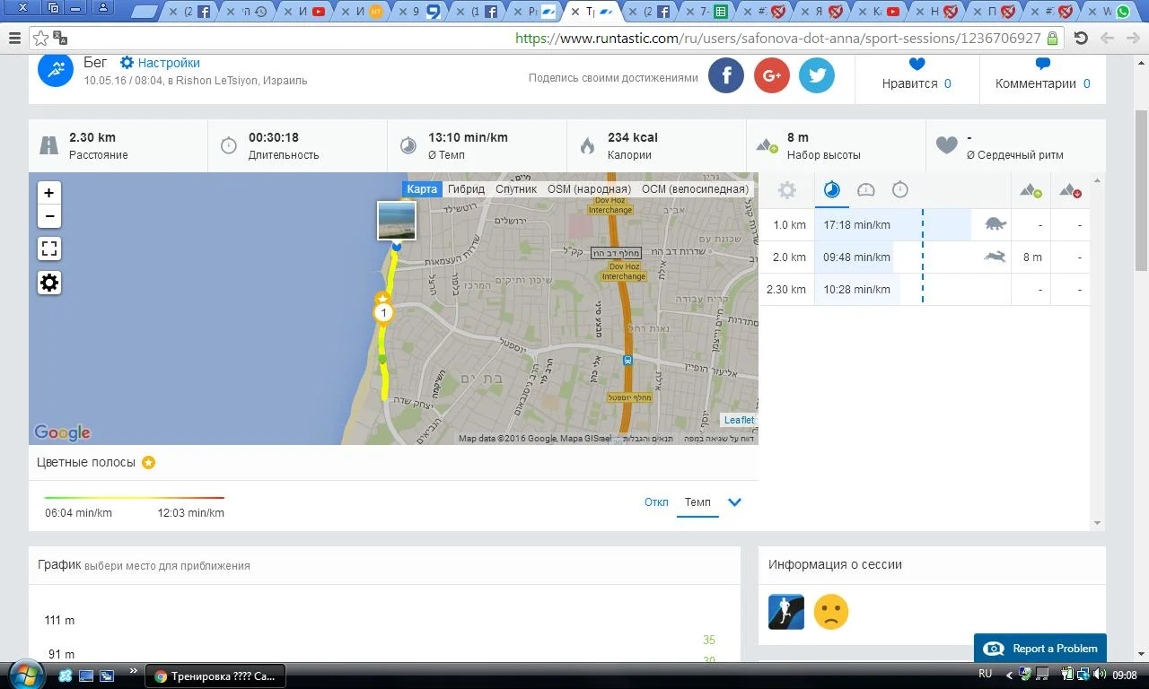Screen dimensions: 1149x689
Task: Click the Report a Problem button
Action: pyautogui.click(x=1039, y=649)
